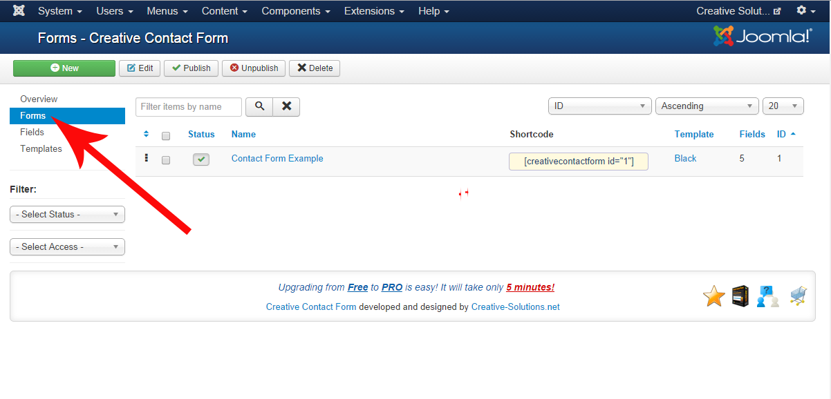Open the Menus menu
The image size is (831, 399).
click(x=168, y=11)
